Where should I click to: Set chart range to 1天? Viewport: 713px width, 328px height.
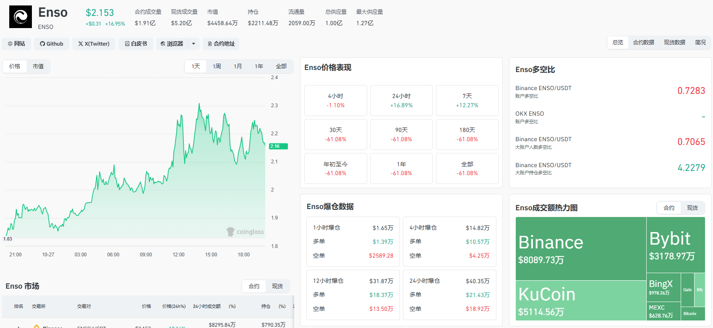(x=196, y=66)
